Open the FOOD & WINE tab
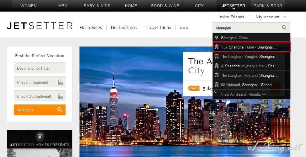This screenshot has width=306, height=157. pos(165,6)
